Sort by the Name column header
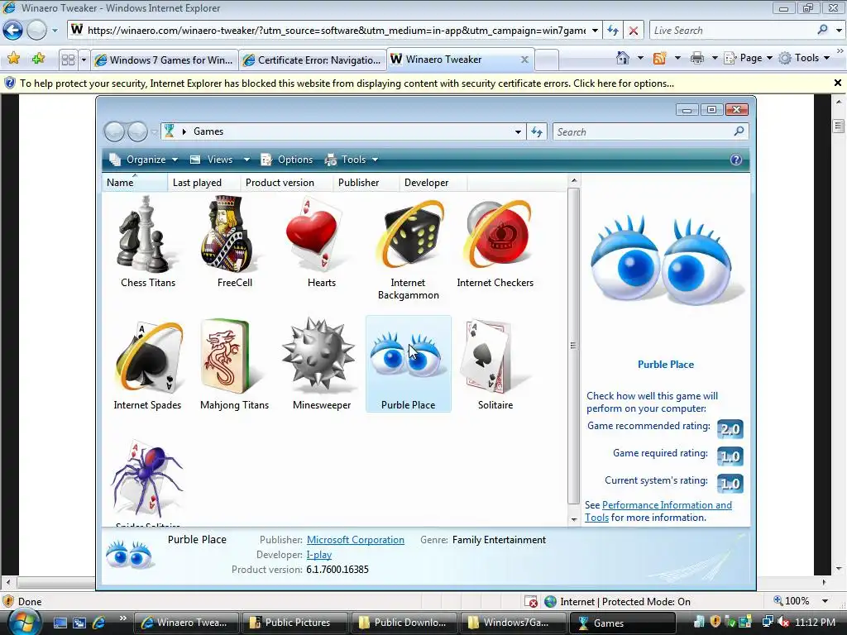This screenshot has height=635, width=847. click(134, 183)
